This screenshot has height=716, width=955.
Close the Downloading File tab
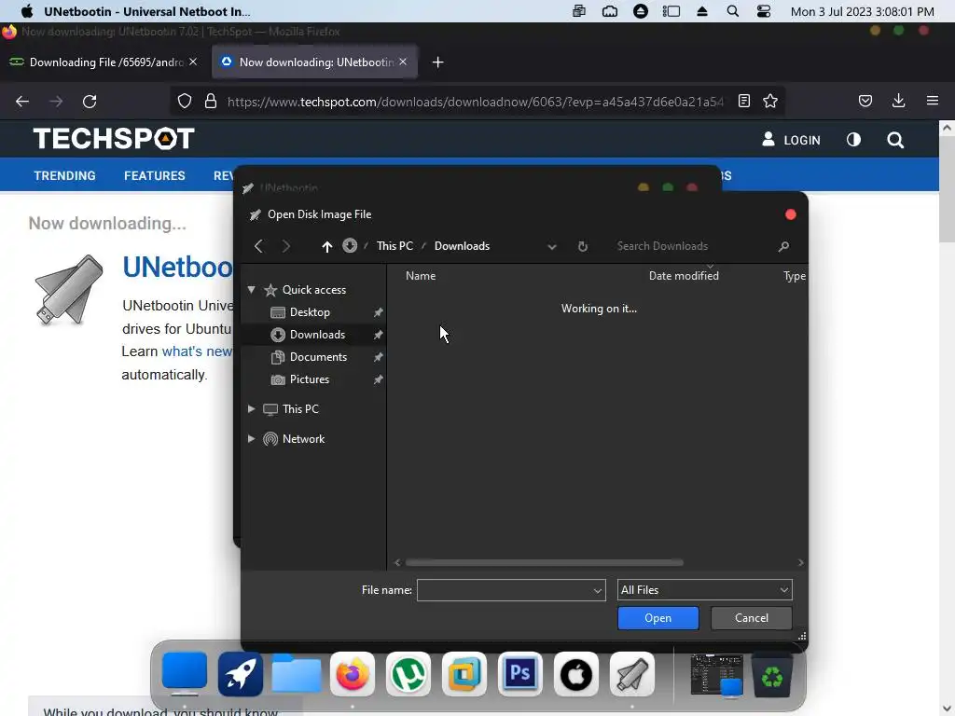(x=193, y=62)
